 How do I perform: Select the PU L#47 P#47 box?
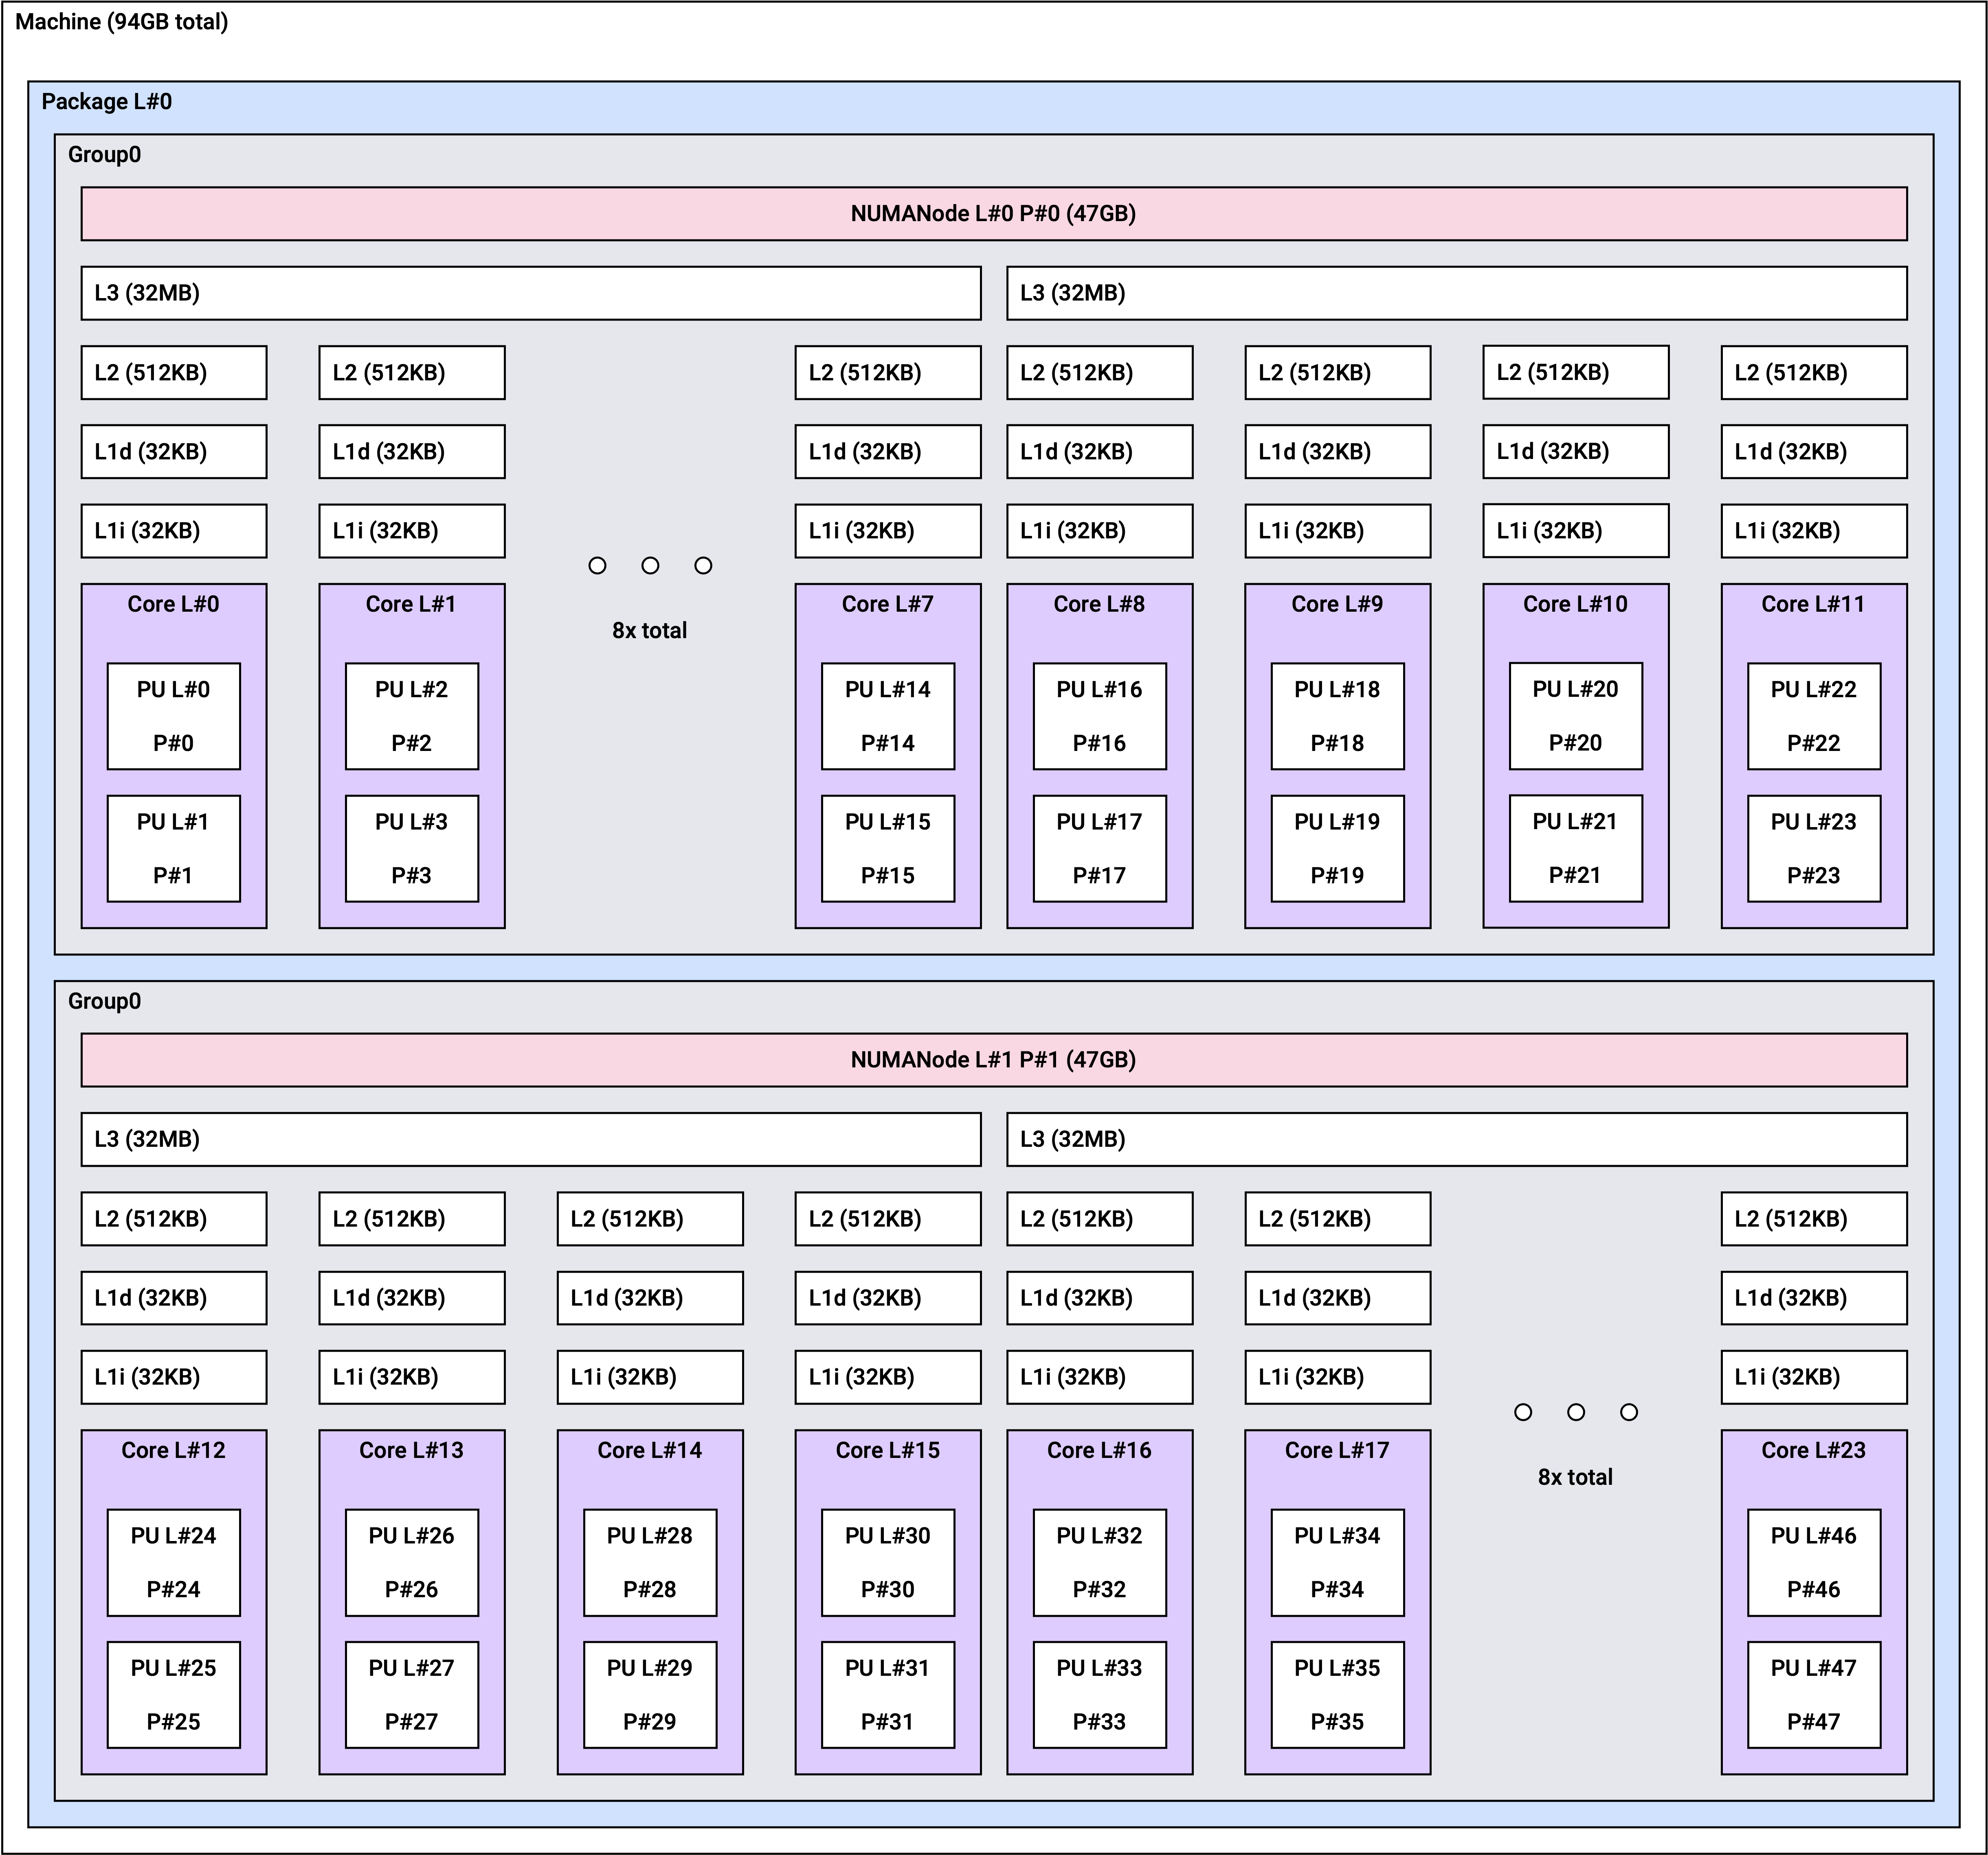pyautogui.click(x=1814, y=1695)
